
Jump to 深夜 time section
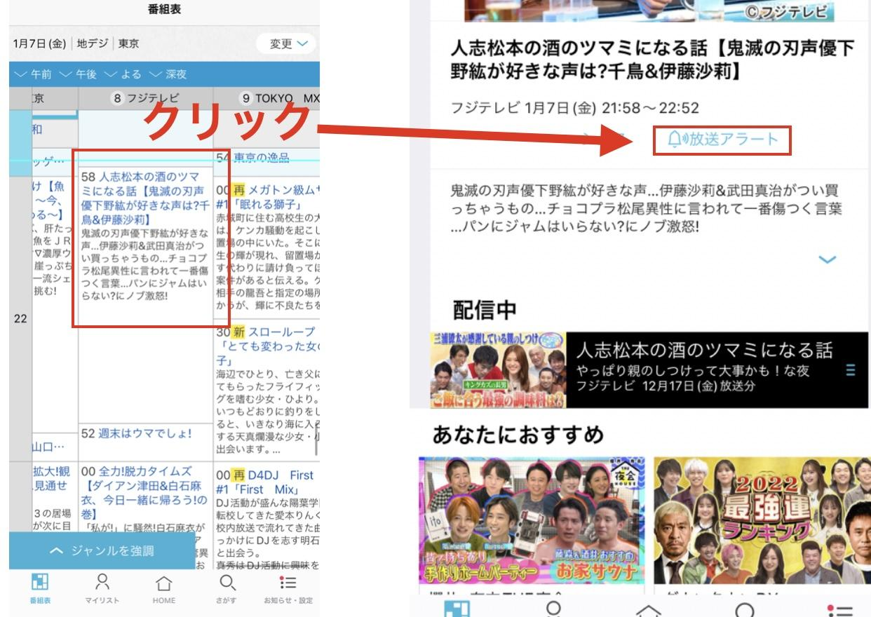coord(168,74)
